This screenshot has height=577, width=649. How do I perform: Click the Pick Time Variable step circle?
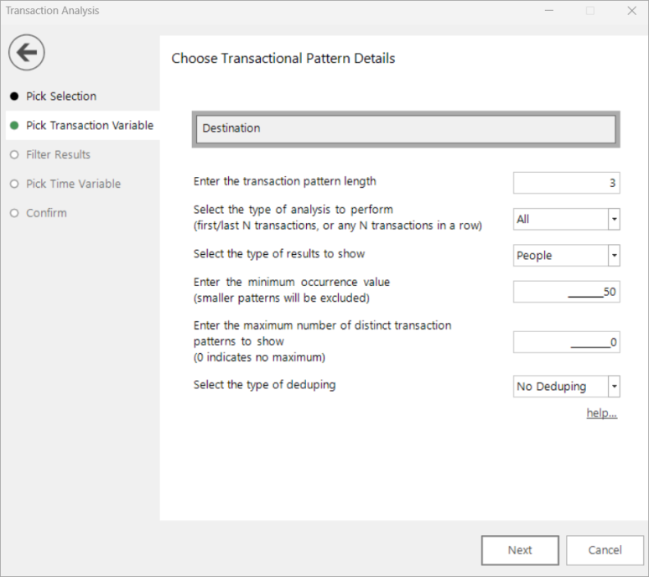(x=14, y=184)
